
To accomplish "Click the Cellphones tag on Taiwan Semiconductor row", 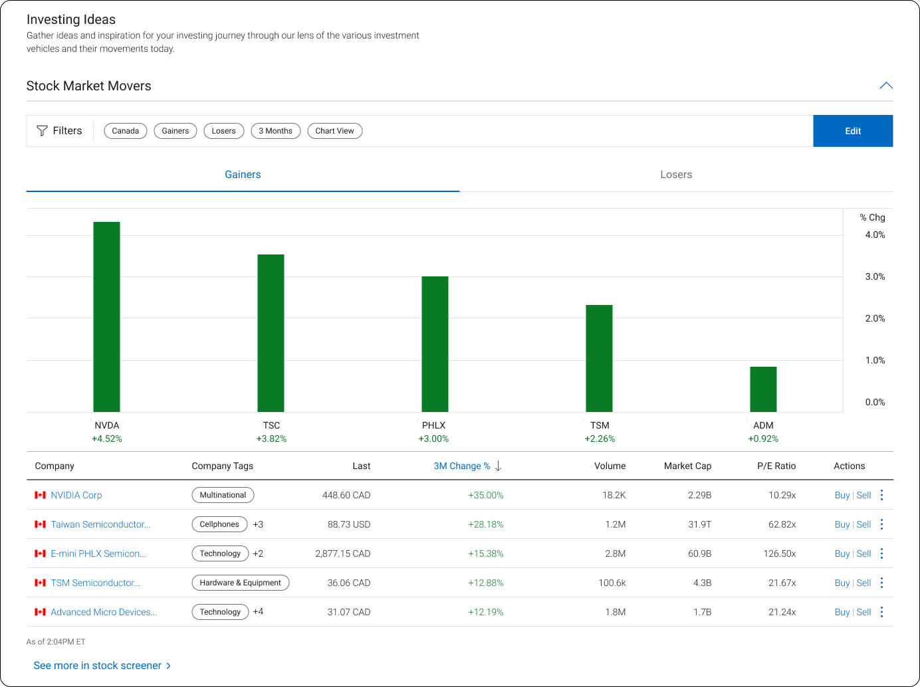I will [219, 524].
